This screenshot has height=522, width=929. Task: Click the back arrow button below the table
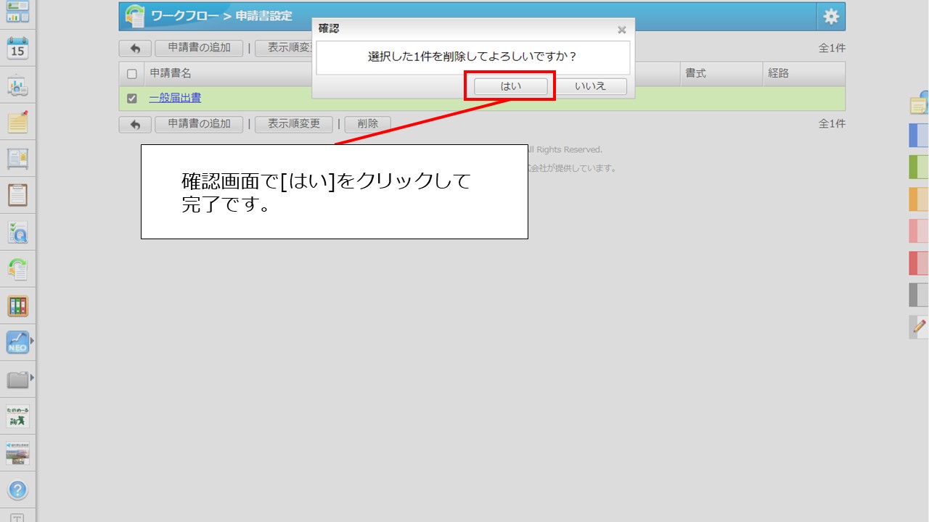[135, 125]
